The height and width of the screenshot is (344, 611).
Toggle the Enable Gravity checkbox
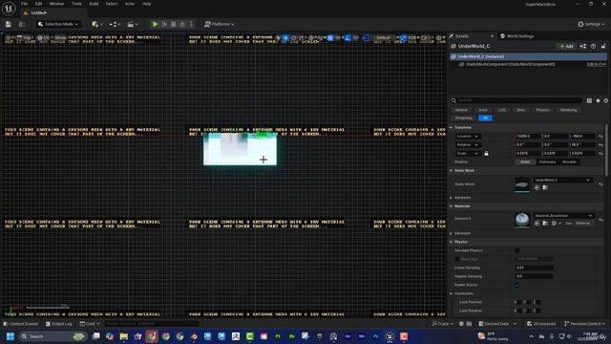coord(517,285)
